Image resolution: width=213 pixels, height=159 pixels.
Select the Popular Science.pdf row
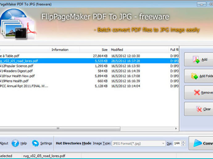[89, 66]
